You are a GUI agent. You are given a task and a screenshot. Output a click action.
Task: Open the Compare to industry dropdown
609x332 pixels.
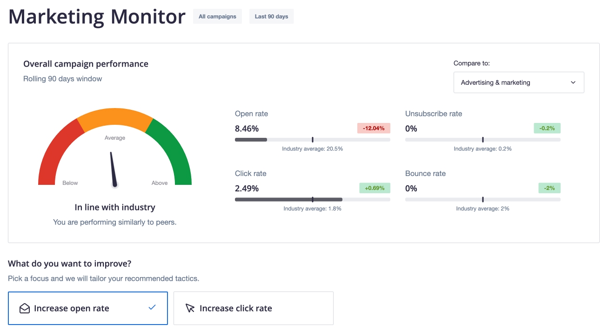518,82
